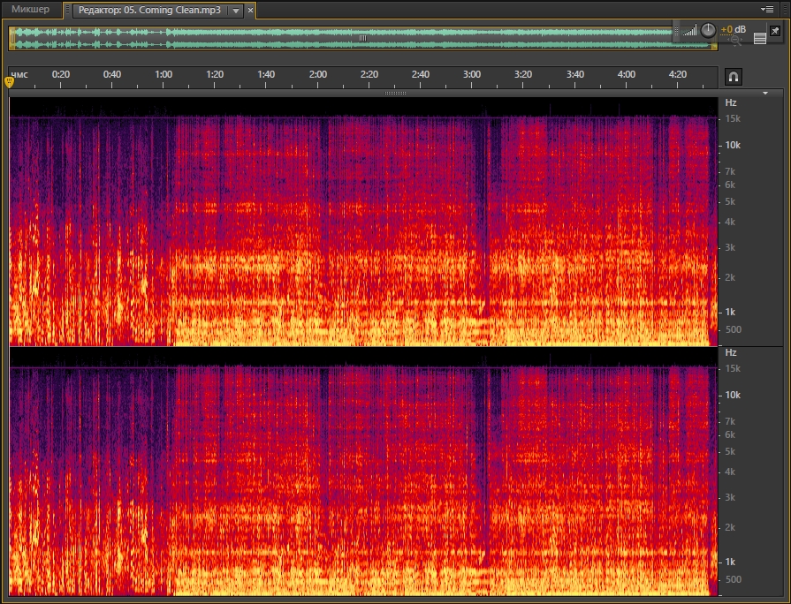
Task: Grab the HUD gripper handle
Action: pyautogui.click(x=677, y=31)
